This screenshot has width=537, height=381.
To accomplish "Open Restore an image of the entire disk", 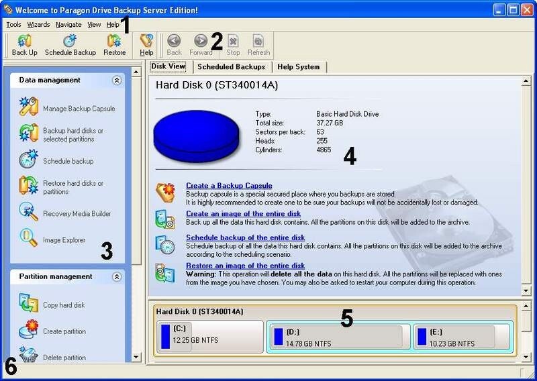I will point(245,266).
